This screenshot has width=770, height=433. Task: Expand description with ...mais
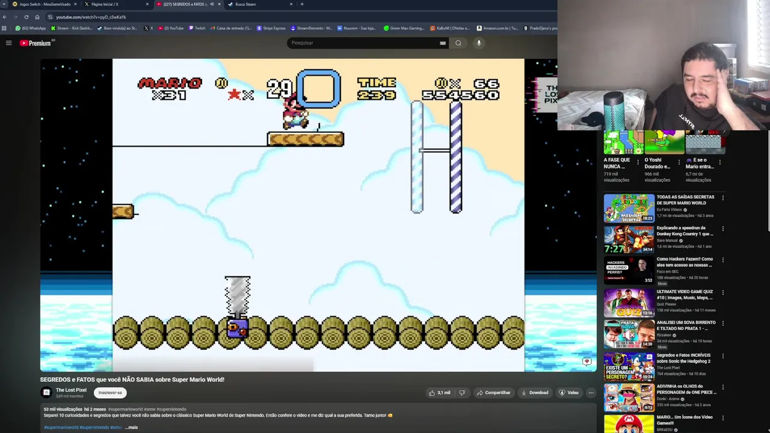pos(131,428)
